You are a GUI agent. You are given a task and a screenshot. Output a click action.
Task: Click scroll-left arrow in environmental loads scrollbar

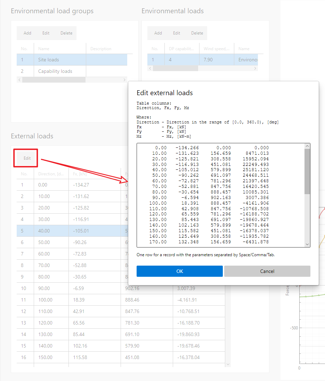click(150, 69)
